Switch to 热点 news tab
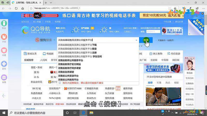Screen dimensions: 207x116 (x=168, y=83)
